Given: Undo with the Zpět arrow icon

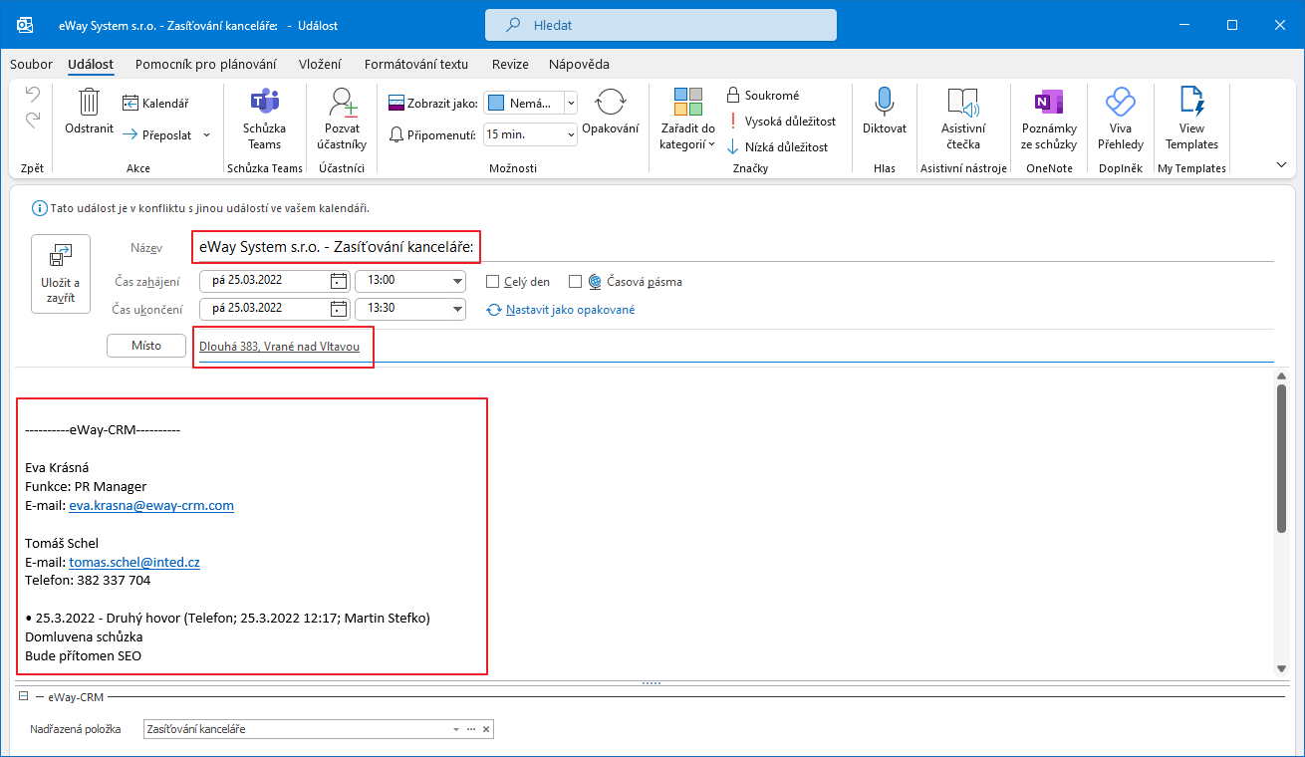Looking at the screenshot, I should 33,95.
